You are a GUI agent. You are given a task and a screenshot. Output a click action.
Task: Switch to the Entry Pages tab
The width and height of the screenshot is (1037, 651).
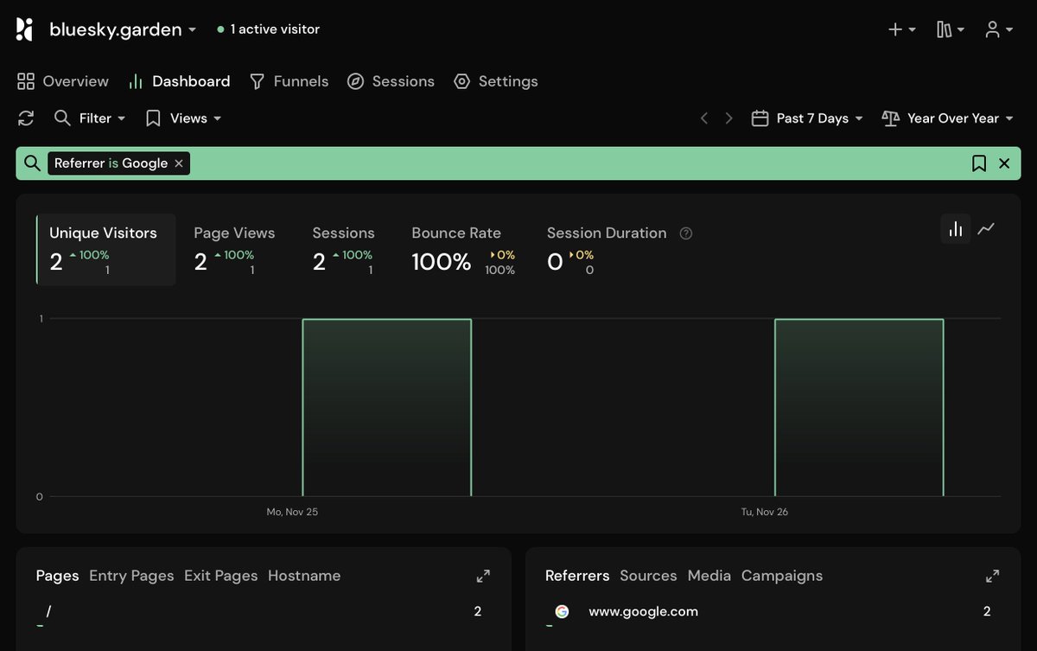(131, 575)
